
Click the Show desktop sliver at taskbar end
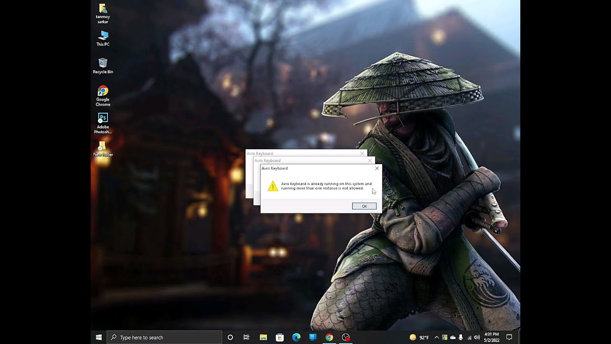click(x=519, y=337)
